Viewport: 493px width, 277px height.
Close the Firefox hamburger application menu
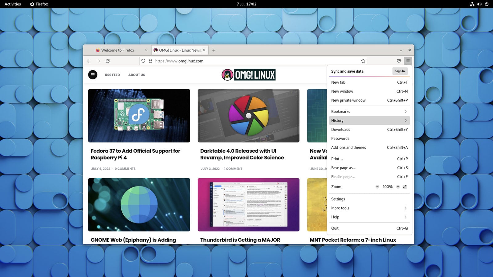coord(408,61)
